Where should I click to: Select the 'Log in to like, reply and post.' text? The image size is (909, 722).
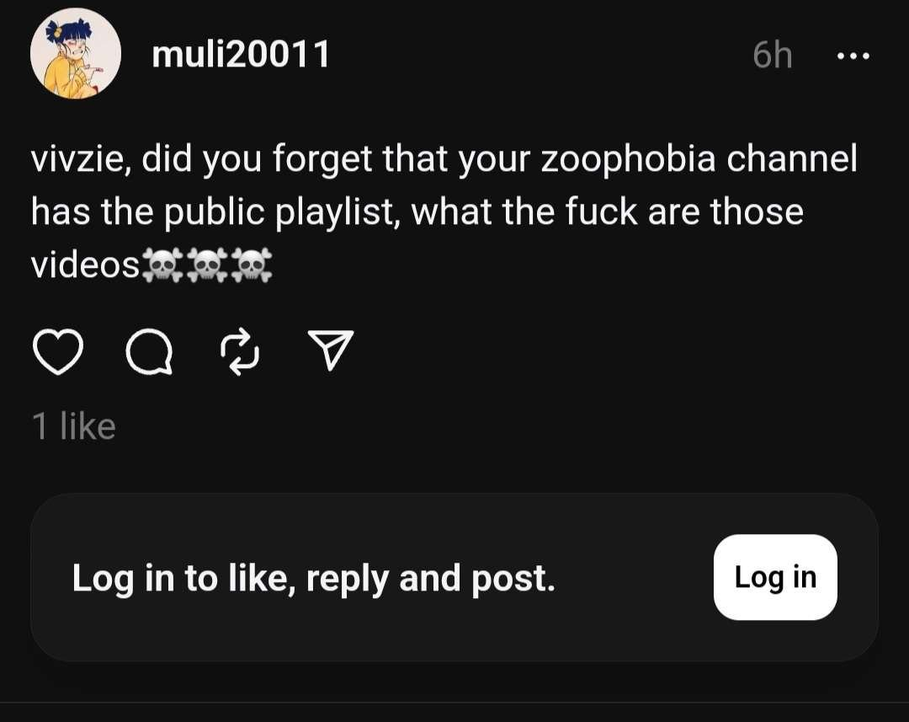314,579
